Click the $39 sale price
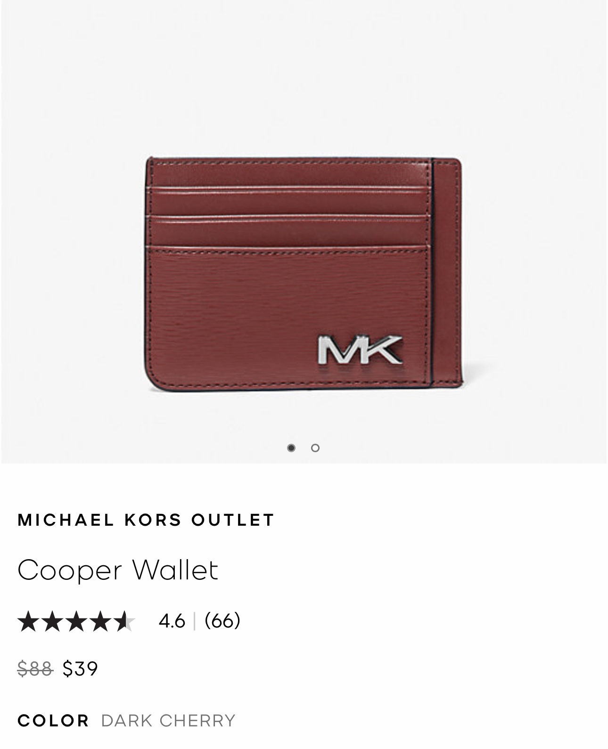The height and width of the screenshot is (749, 608). [80, 668]
